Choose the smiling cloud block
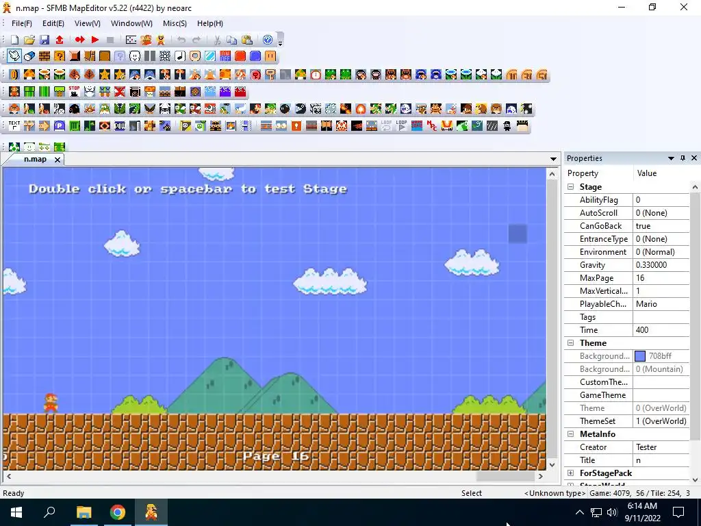The width and height of the screenshot is (701, 526). (x=135, y=56)
